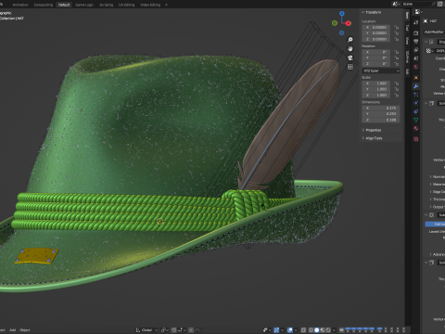
Task: Click the Location X value field
Action: click(376, 28)
